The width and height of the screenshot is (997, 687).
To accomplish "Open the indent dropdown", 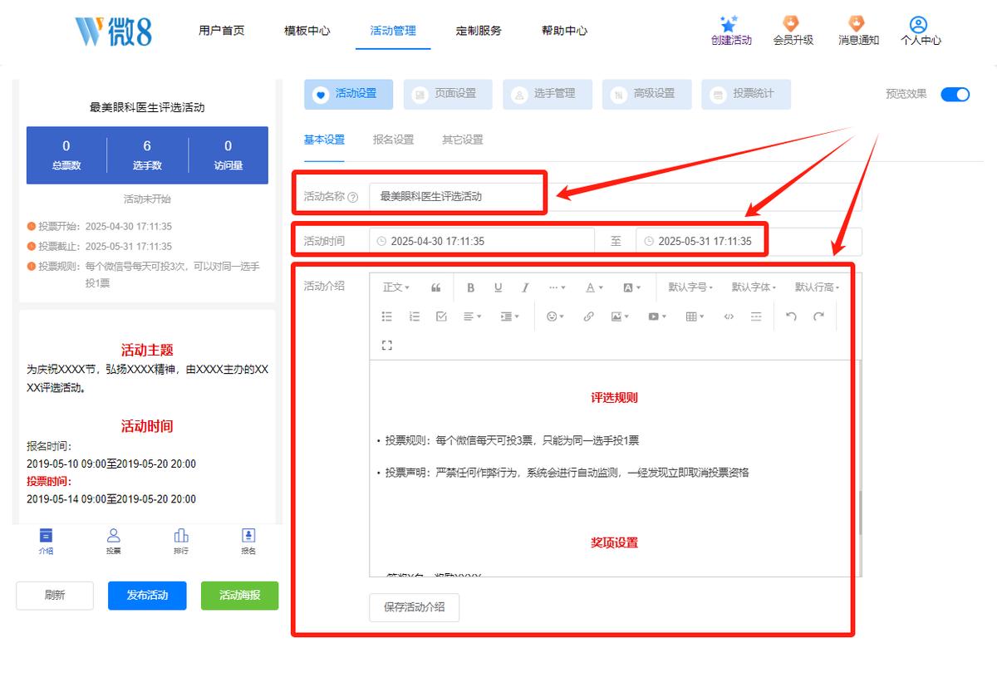I will tap(509, 317).
